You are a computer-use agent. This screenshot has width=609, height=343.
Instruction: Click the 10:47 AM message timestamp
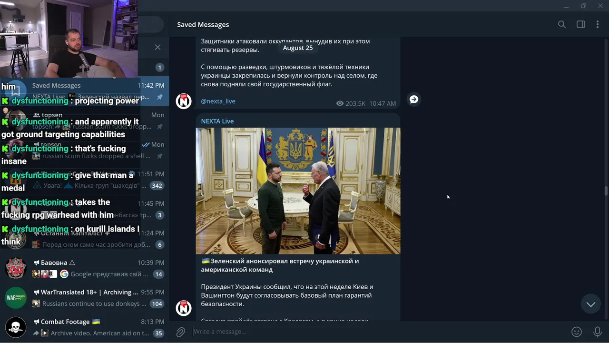pos(383,103)
